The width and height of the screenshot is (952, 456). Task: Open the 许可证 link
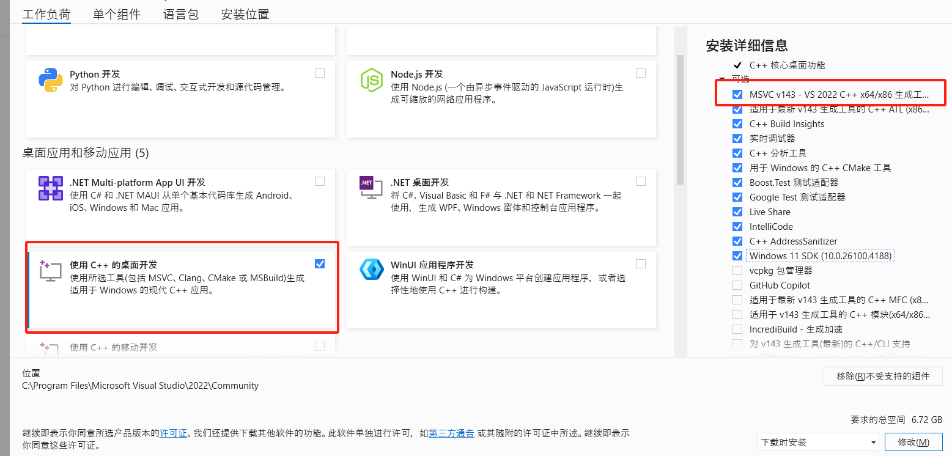tap(173, 433)
